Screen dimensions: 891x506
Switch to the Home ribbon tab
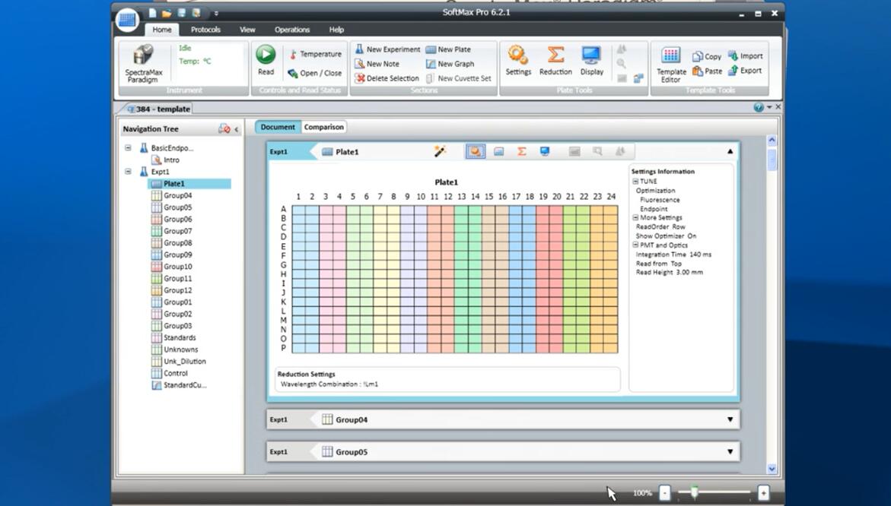(161, 30)
